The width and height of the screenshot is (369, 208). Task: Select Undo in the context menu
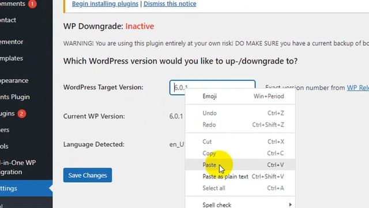coord(240,113)
